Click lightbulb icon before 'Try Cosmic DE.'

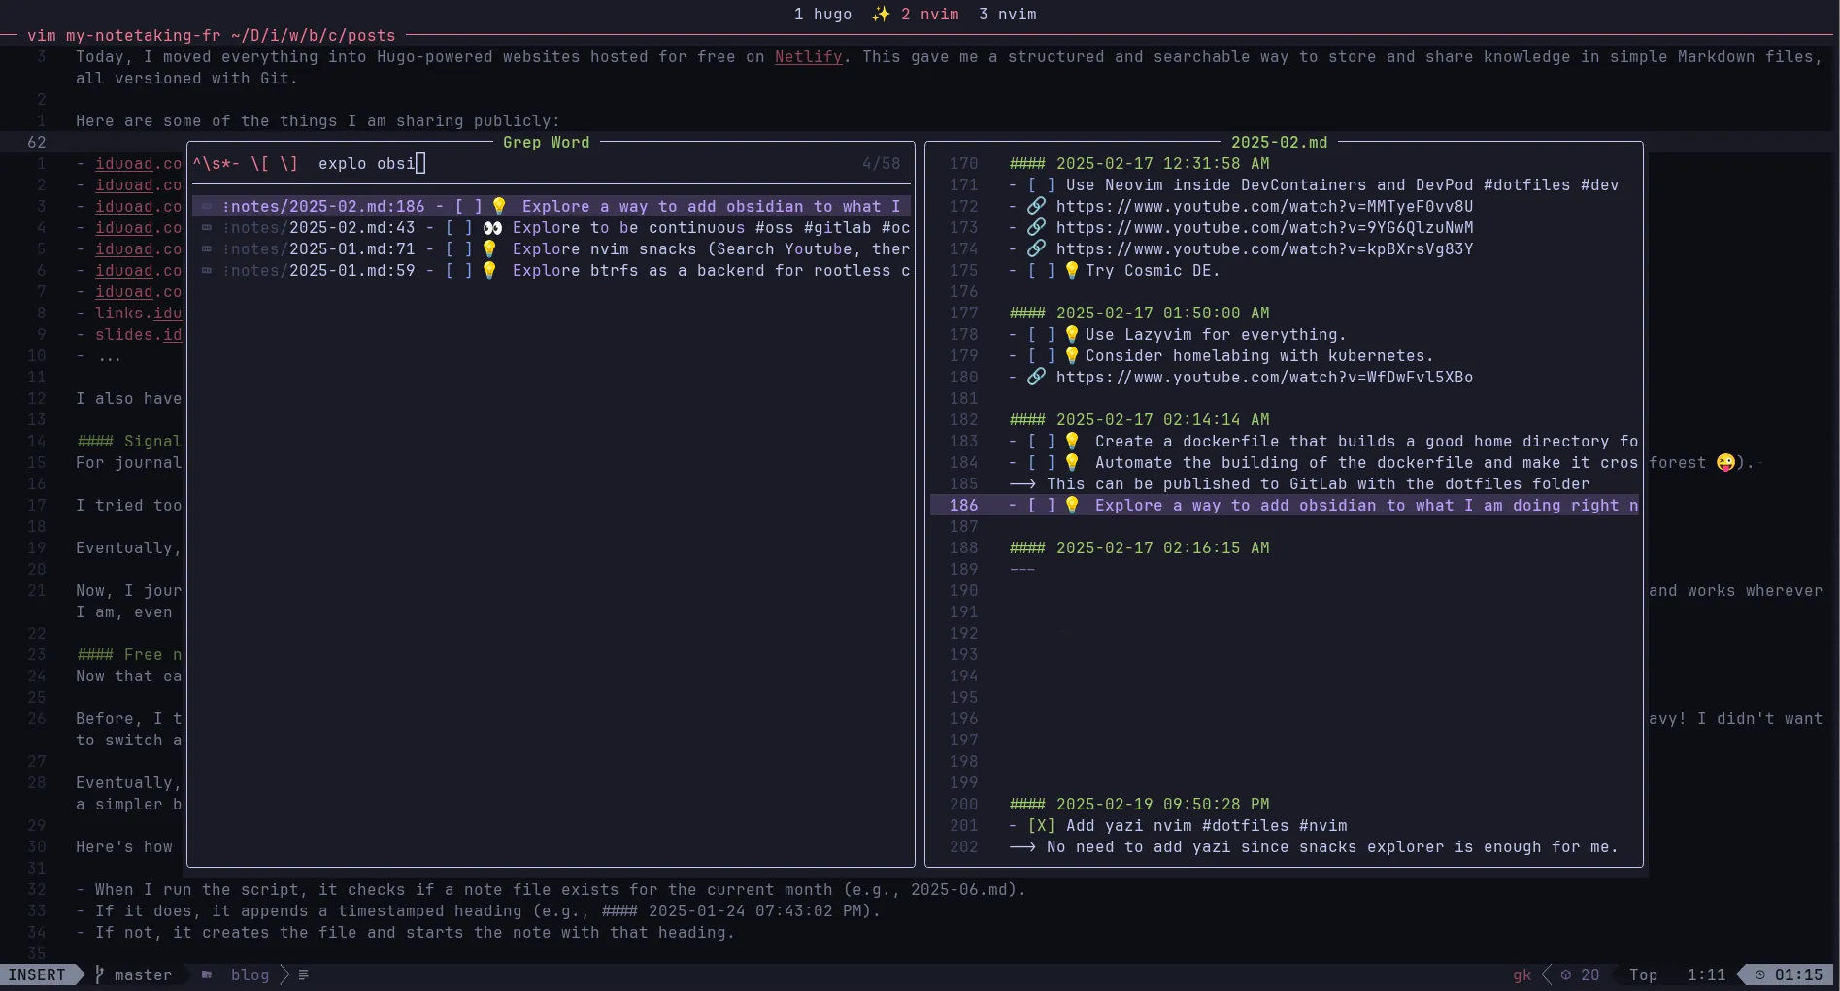(x=1072, y=270)
